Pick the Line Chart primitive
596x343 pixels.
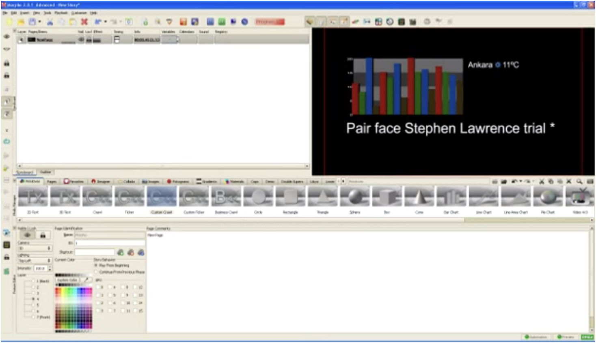[484, 200]
